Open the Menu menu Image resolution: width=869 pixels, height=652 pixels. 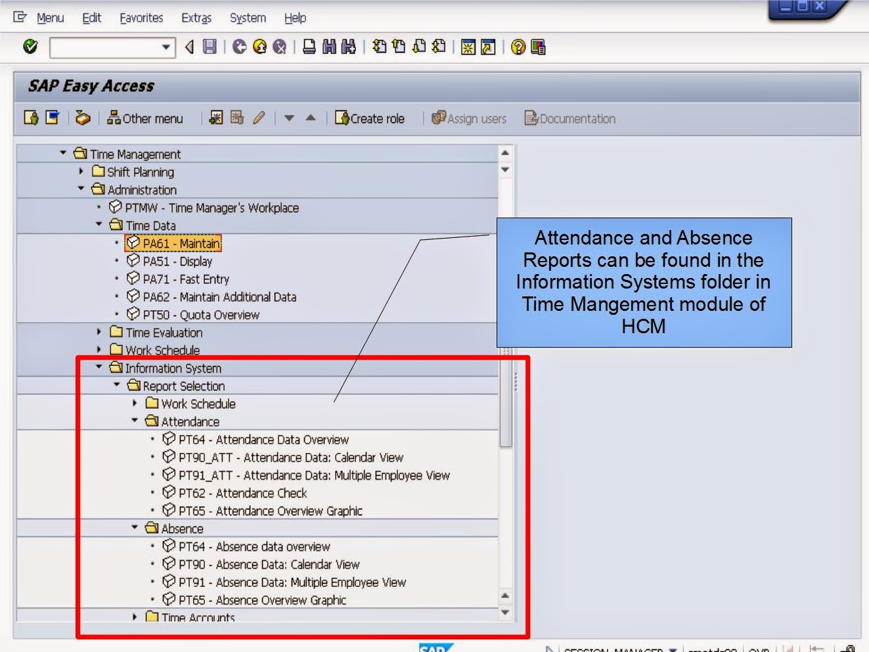click(49, 18)
